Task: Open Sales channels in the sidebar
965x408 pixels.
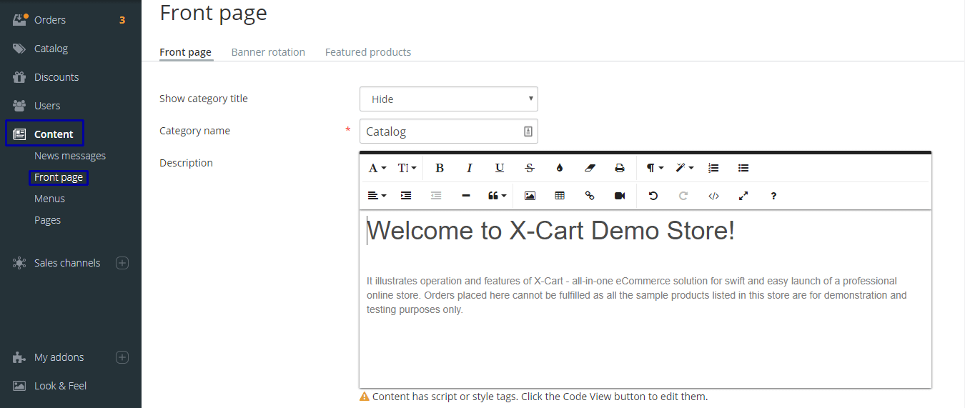Action: click(67, 263)
